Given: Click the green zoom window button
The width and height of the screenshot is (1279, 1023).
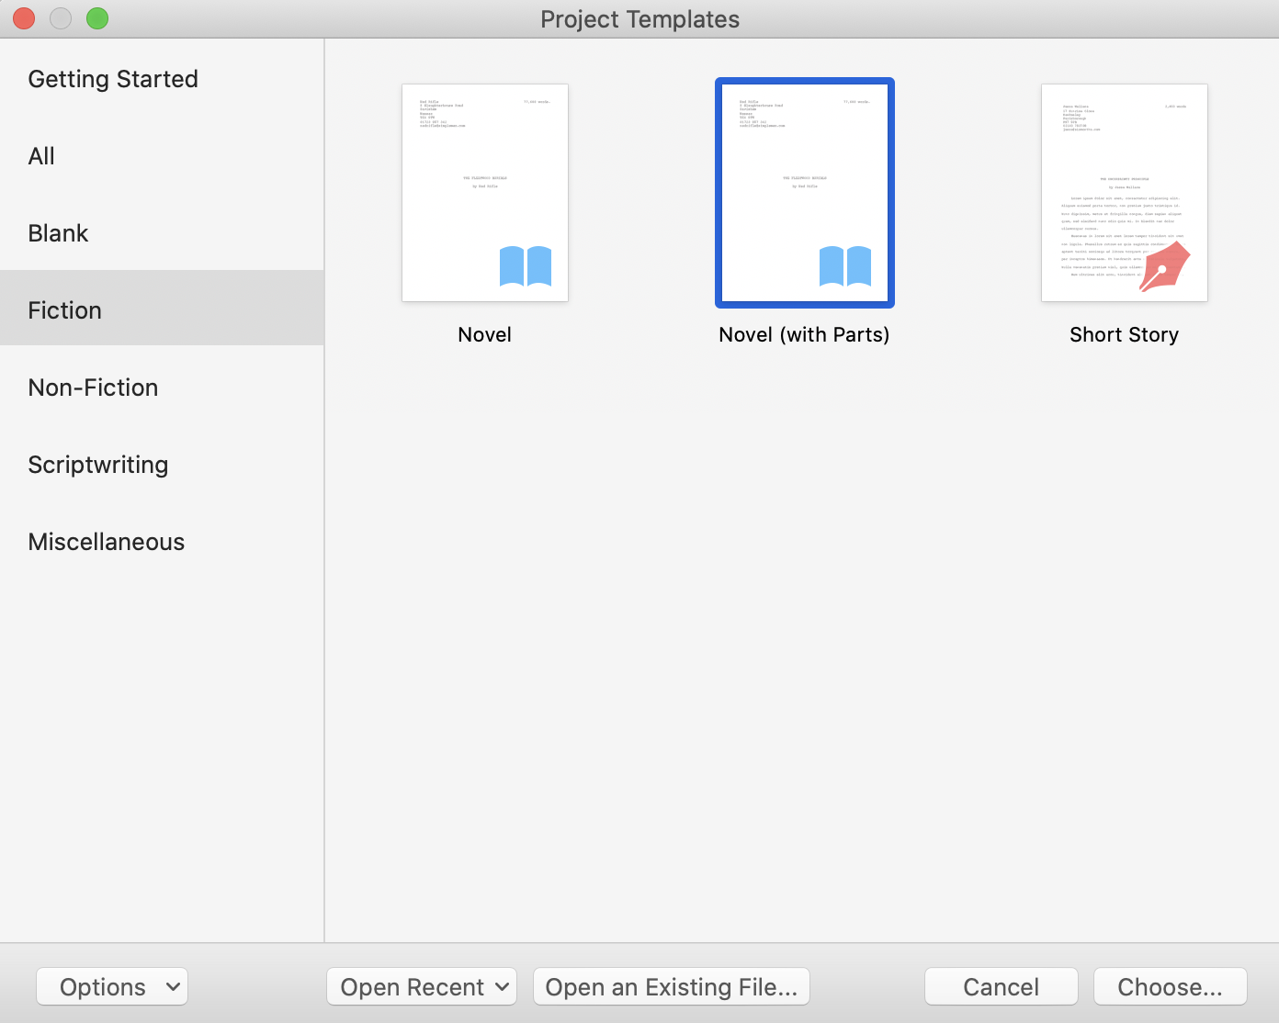Looking at the screenshot, I should click(x=97, y=18).
